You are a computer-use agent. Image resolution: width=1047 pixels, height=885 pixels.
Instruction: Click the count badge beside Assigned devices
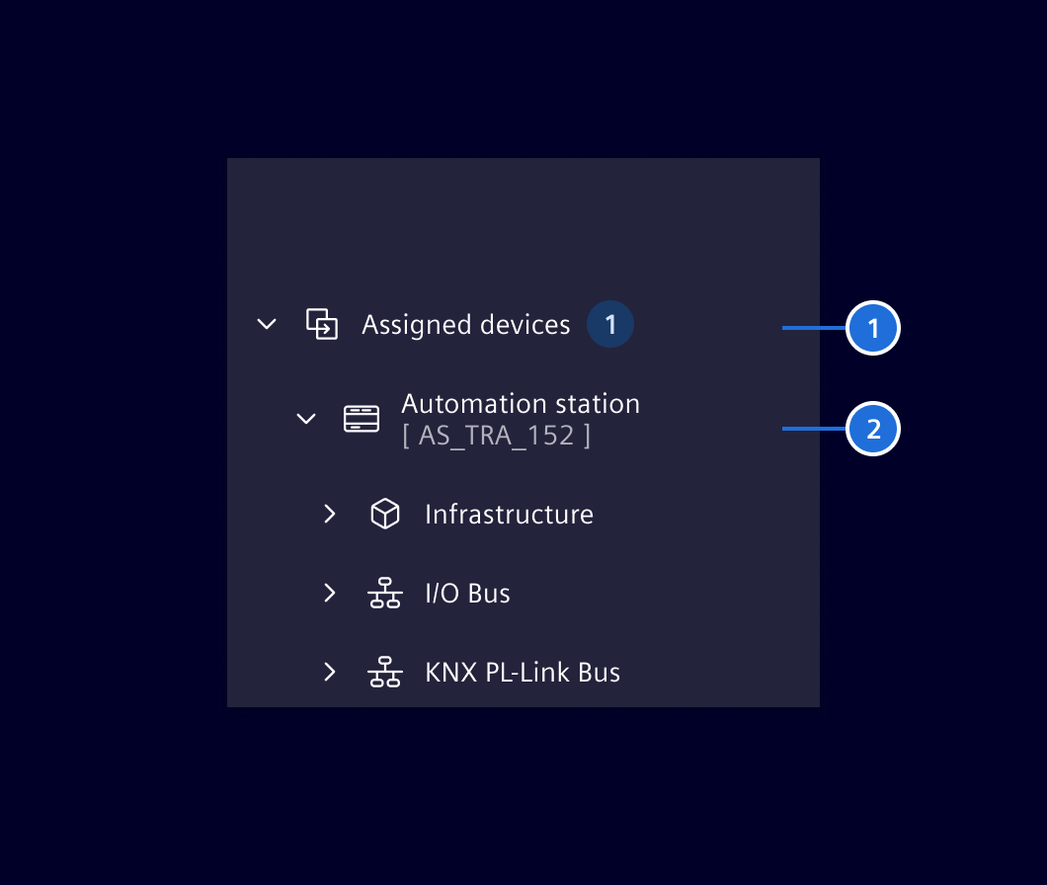(x=610, y=324)
